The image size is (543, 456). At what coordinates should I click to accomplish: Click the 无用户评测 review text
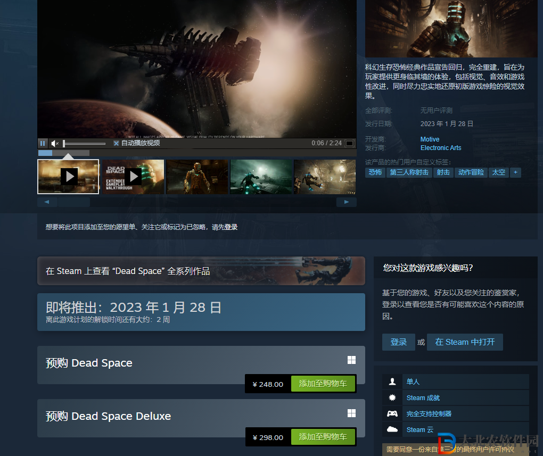[x=437, y=111]
